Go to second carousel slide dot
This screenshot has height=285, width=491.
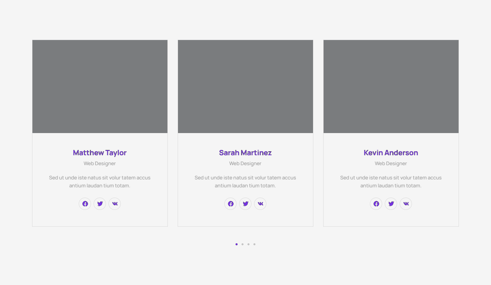click(243, 244)
